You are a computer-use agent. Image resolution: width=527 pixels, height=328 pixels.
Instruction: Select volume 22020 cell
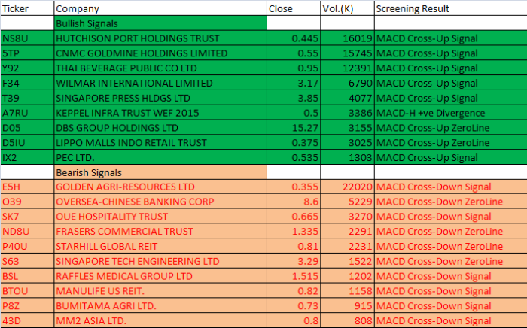347,187
